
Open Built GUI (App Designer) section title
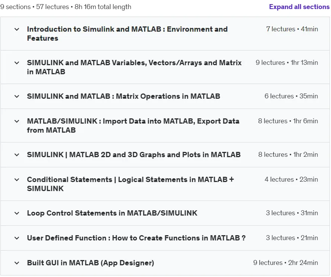90,263
